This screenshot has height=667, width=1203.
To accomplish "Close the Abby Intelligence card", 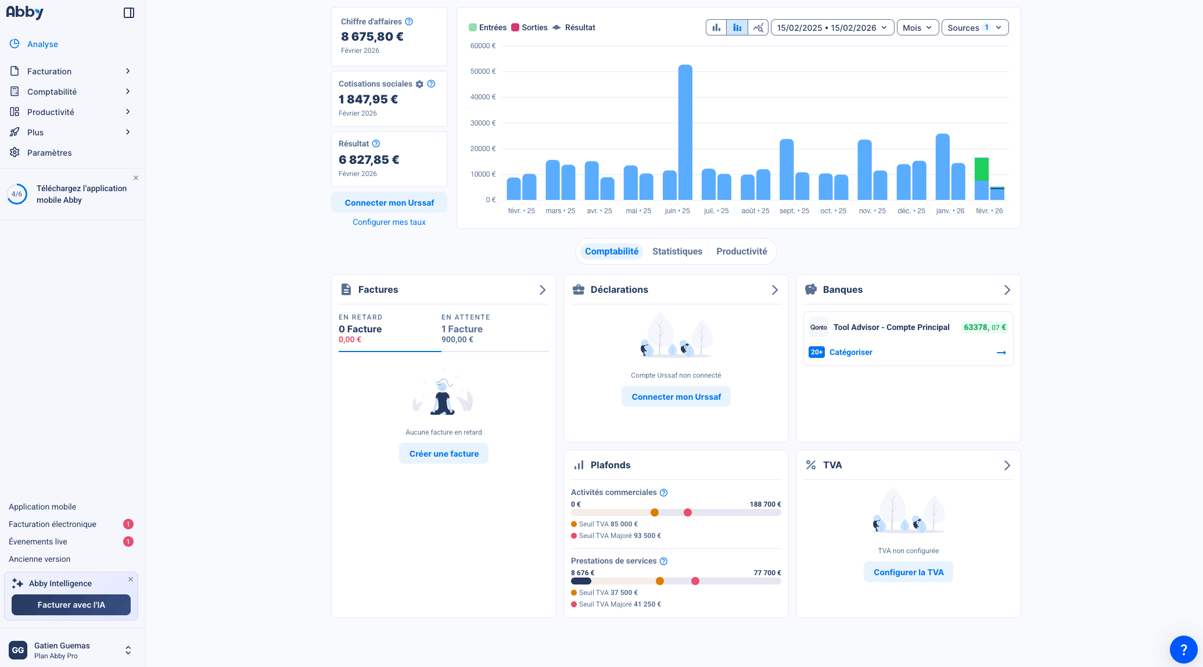I will (131, 579).
